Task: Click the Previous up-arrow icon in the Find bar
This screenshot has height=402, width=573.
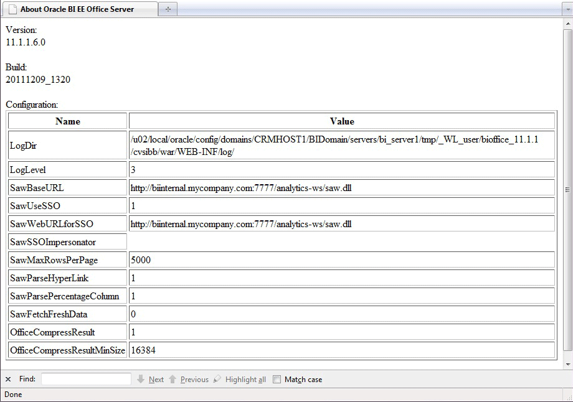Action: click(x=173, y=379)
